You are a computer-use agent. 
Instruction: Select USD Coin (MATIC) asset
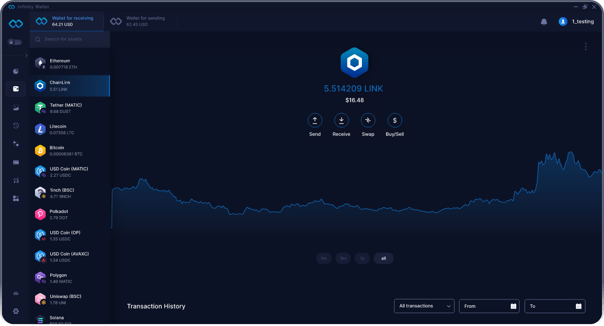[70, 171]
